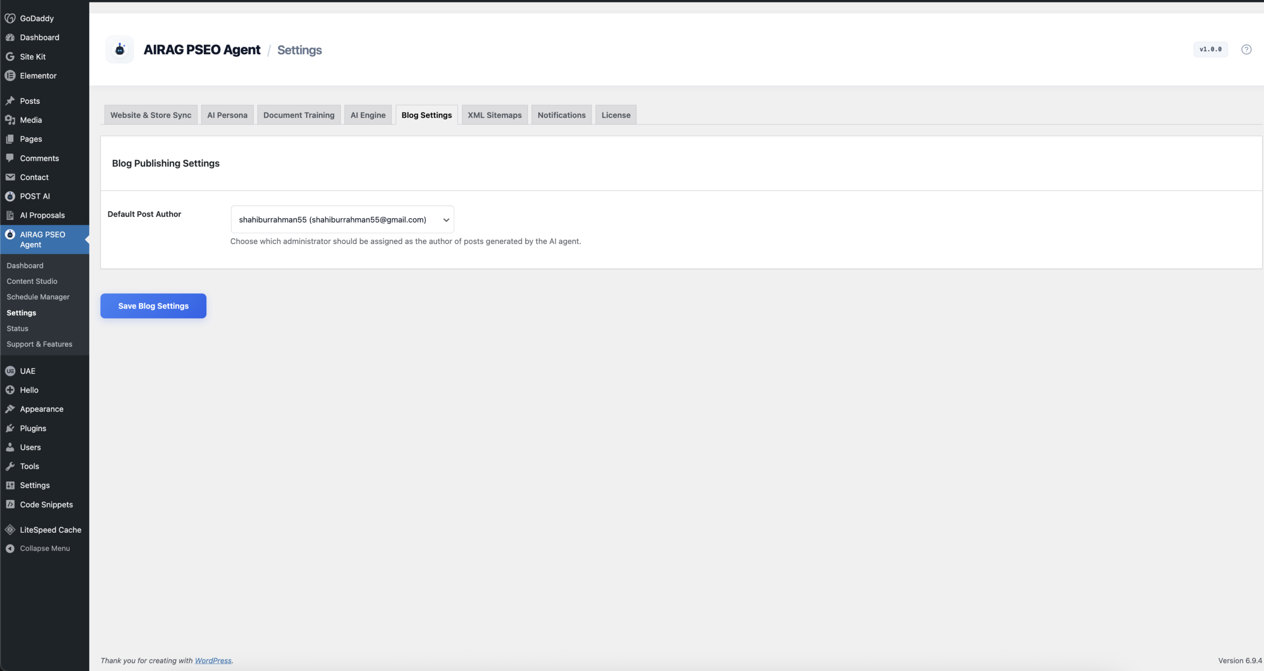Click the v1.0.0 version badge
Viewport: 1264px width, 671px height.
click(1211, 49)
